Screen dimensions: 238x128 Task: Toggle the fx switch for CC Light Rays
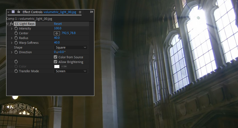tap(11, 24)
